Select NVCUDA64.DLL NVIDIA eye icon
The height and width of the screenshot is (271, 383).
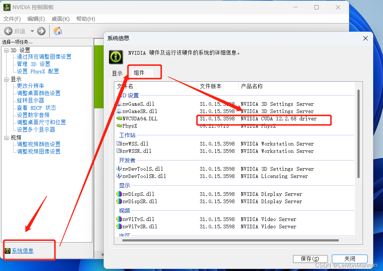[119, 119]
